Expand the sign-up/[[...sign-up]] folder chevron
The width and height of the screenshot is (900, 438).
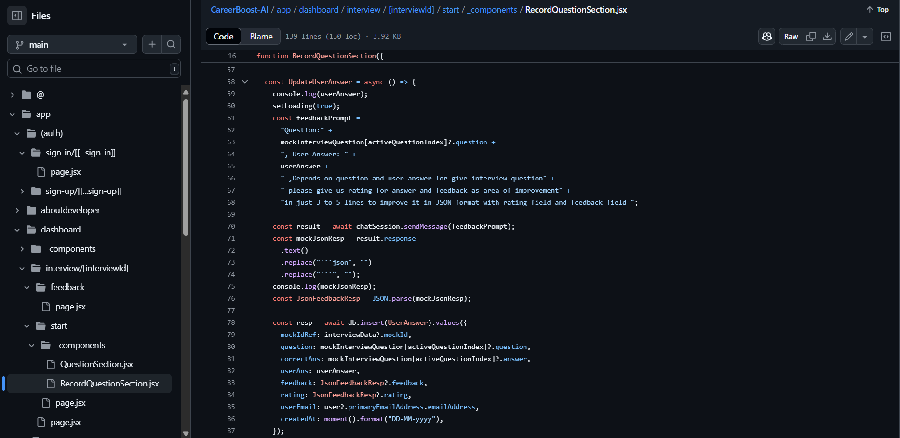22,191
